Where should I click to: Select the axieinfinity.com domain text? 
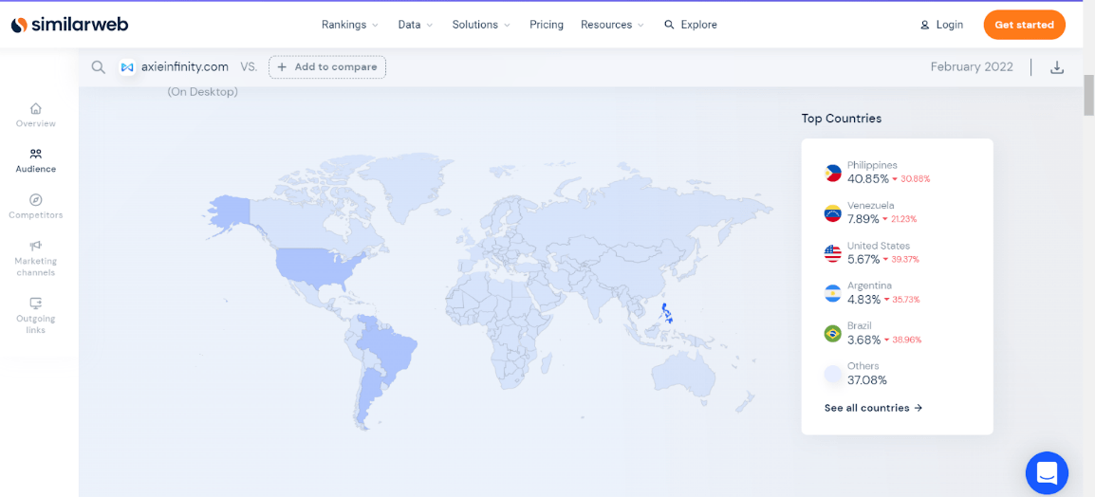pos(185,67)
